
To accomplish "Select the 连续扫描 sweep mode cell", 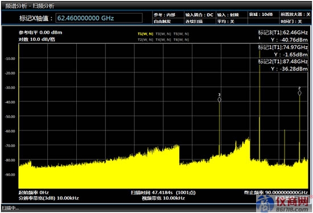I will [x=199, y=22].
